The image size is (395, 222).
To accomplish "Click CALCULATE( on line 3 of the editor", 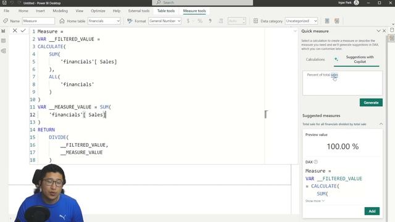I will point(52,47).
